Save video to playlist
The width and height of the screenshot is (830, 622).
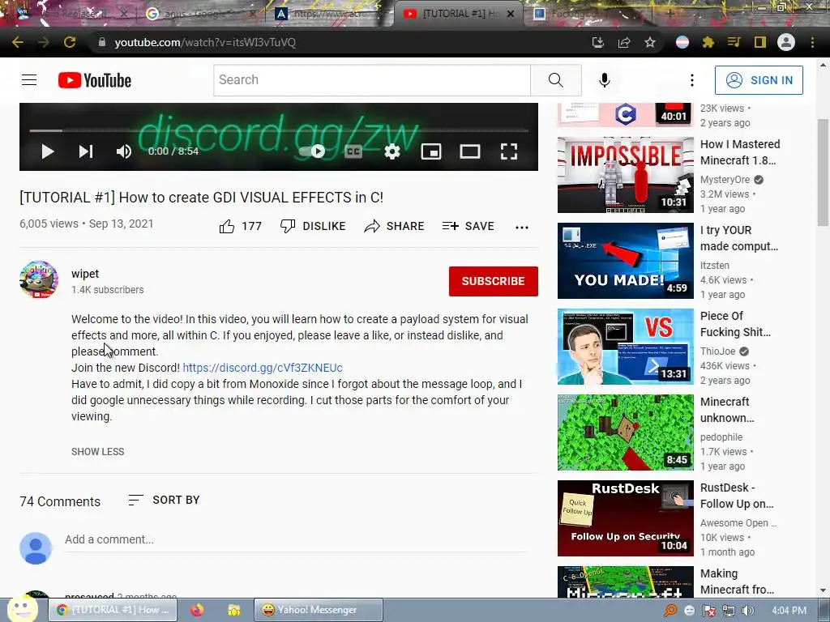[468, 227]
